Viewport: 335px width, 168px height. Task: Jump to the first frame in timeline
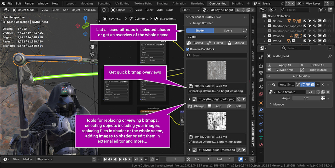[x=105, y=159]
